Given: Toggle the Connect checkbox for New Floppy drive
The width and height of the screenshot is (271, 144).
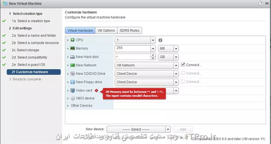Looking at the screenshot, I should 183,81.
